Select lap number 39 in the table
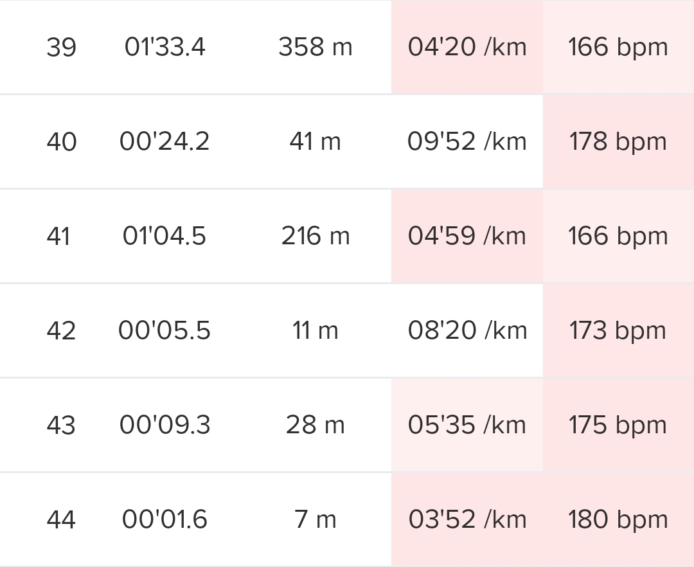The image size is (694, 567). 61,48
